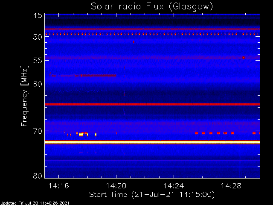Click the 14:20 time tick label
Viewport: 273px width, 205px height.
point(116,186)
